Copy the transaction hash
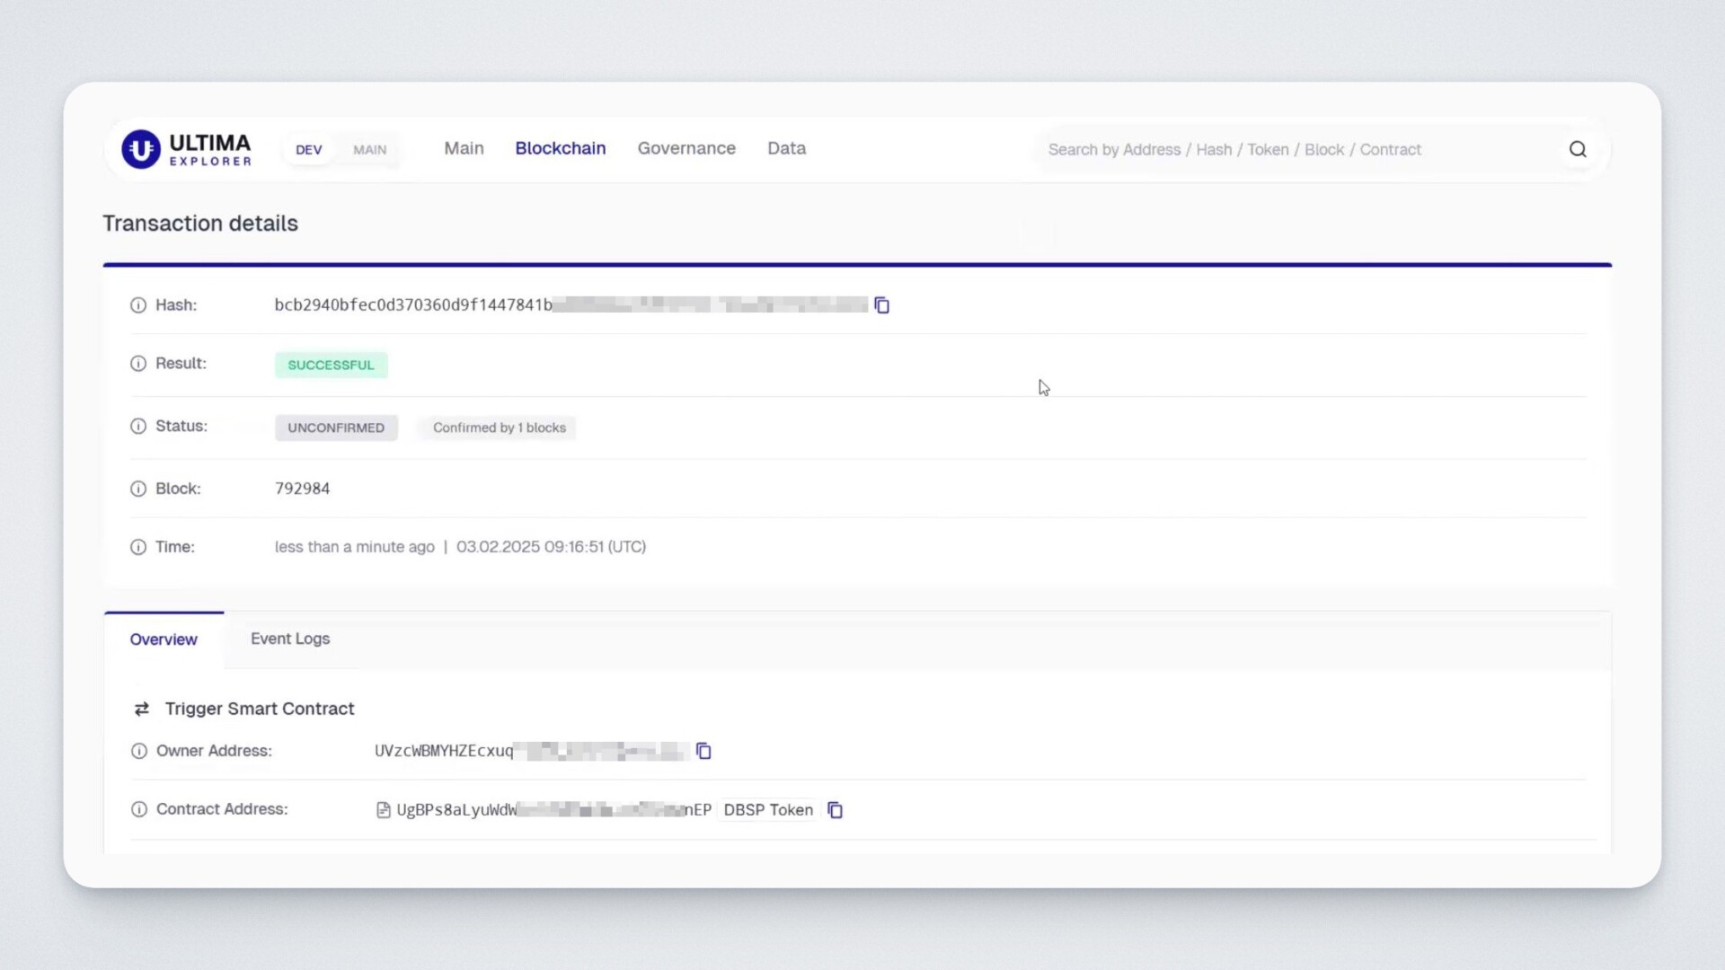 point(882,305)
